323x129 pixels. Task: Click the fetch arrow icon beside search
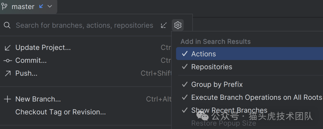click(x=164, y=25)
